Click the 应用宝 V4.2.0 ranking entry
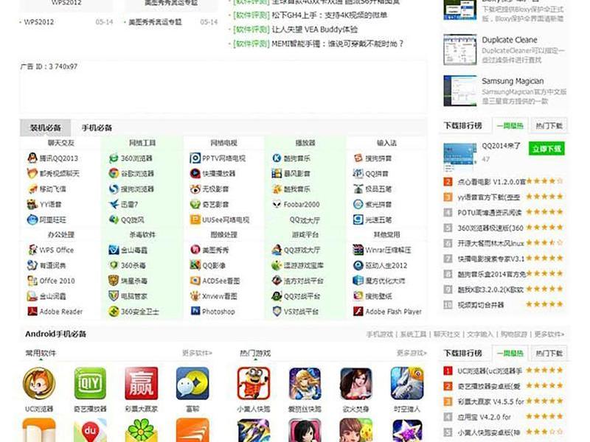 (x=485, y=417)
